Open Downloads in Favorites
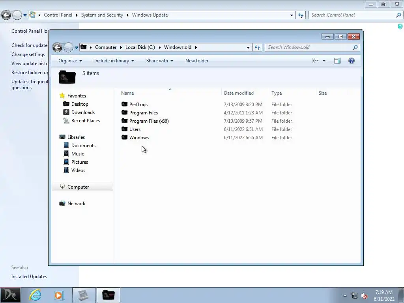 (x=83, y=112)
